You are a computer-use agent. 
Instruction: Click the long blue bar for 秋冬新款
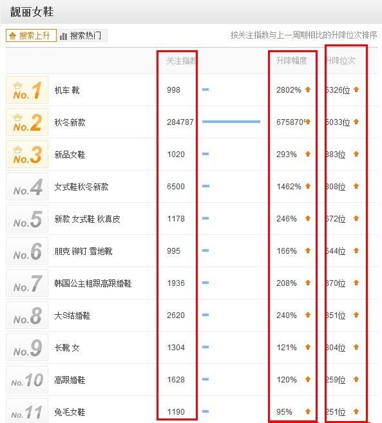point(231,122)
